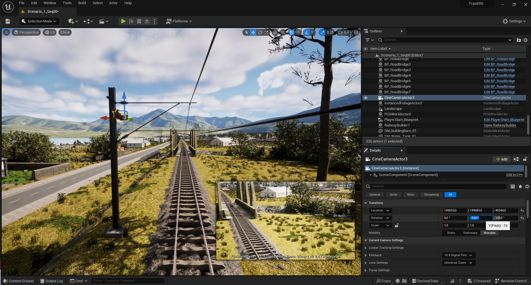531x285 pixels.
Task: Choose the select objects arrow tool in the viewport
Action: (x=246, y=32)
